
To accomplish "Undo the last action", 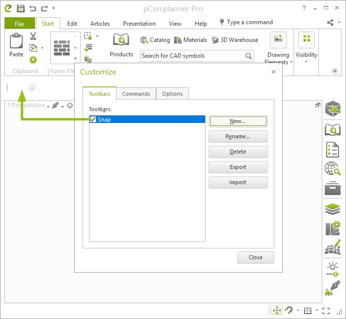I will (x=33, y=8).
